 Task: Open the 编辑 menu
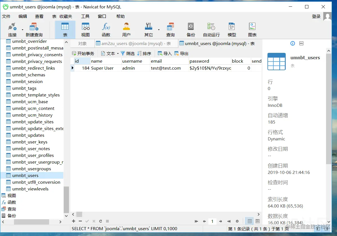tap(23, 16)
